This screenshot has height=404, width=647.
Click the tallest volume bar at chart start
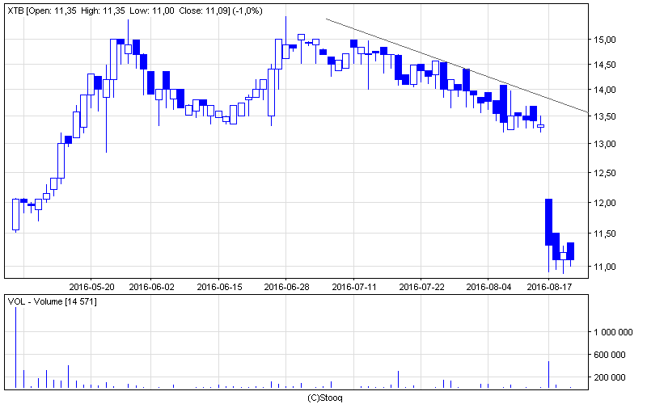click(x=15, y=347)
